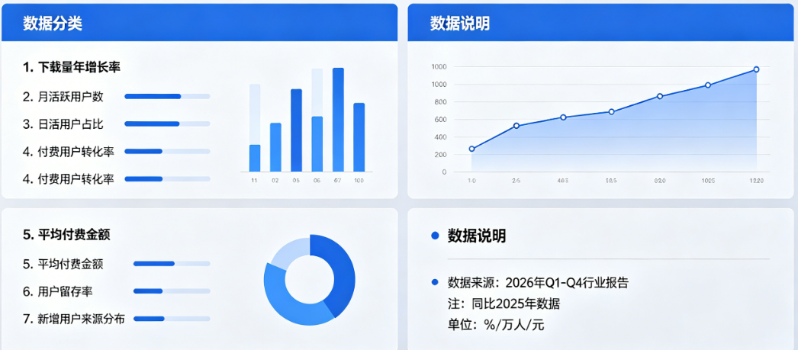The image size is (798, 350).
Task: Select the tallest bar in the bar chart
Action: tap(338, 119)
